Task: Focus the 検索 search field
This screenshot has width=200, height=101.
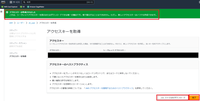Action: 58,2
